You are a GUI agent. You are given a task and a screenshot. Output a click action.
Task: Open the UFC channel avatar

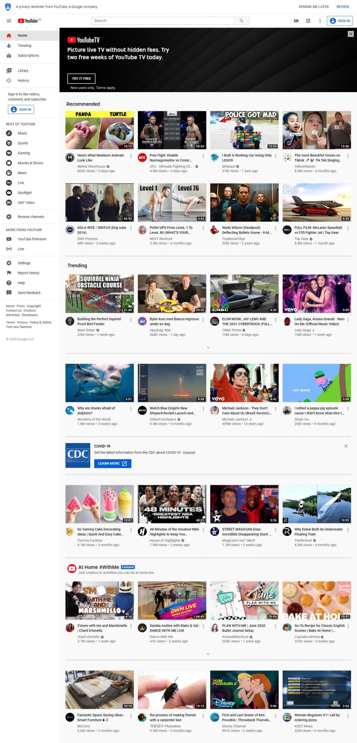(142, 158)
